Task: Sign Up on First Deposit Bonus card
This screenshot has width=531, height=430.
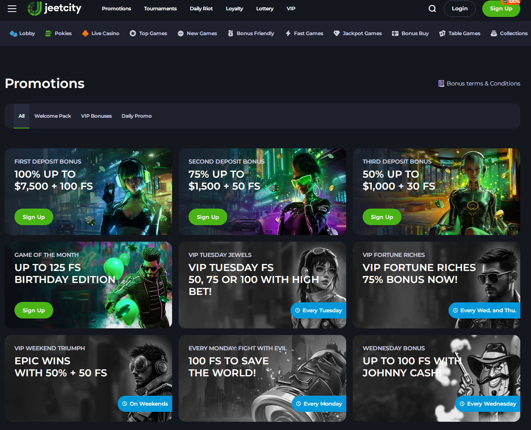Action: click(x=34, y=217)
